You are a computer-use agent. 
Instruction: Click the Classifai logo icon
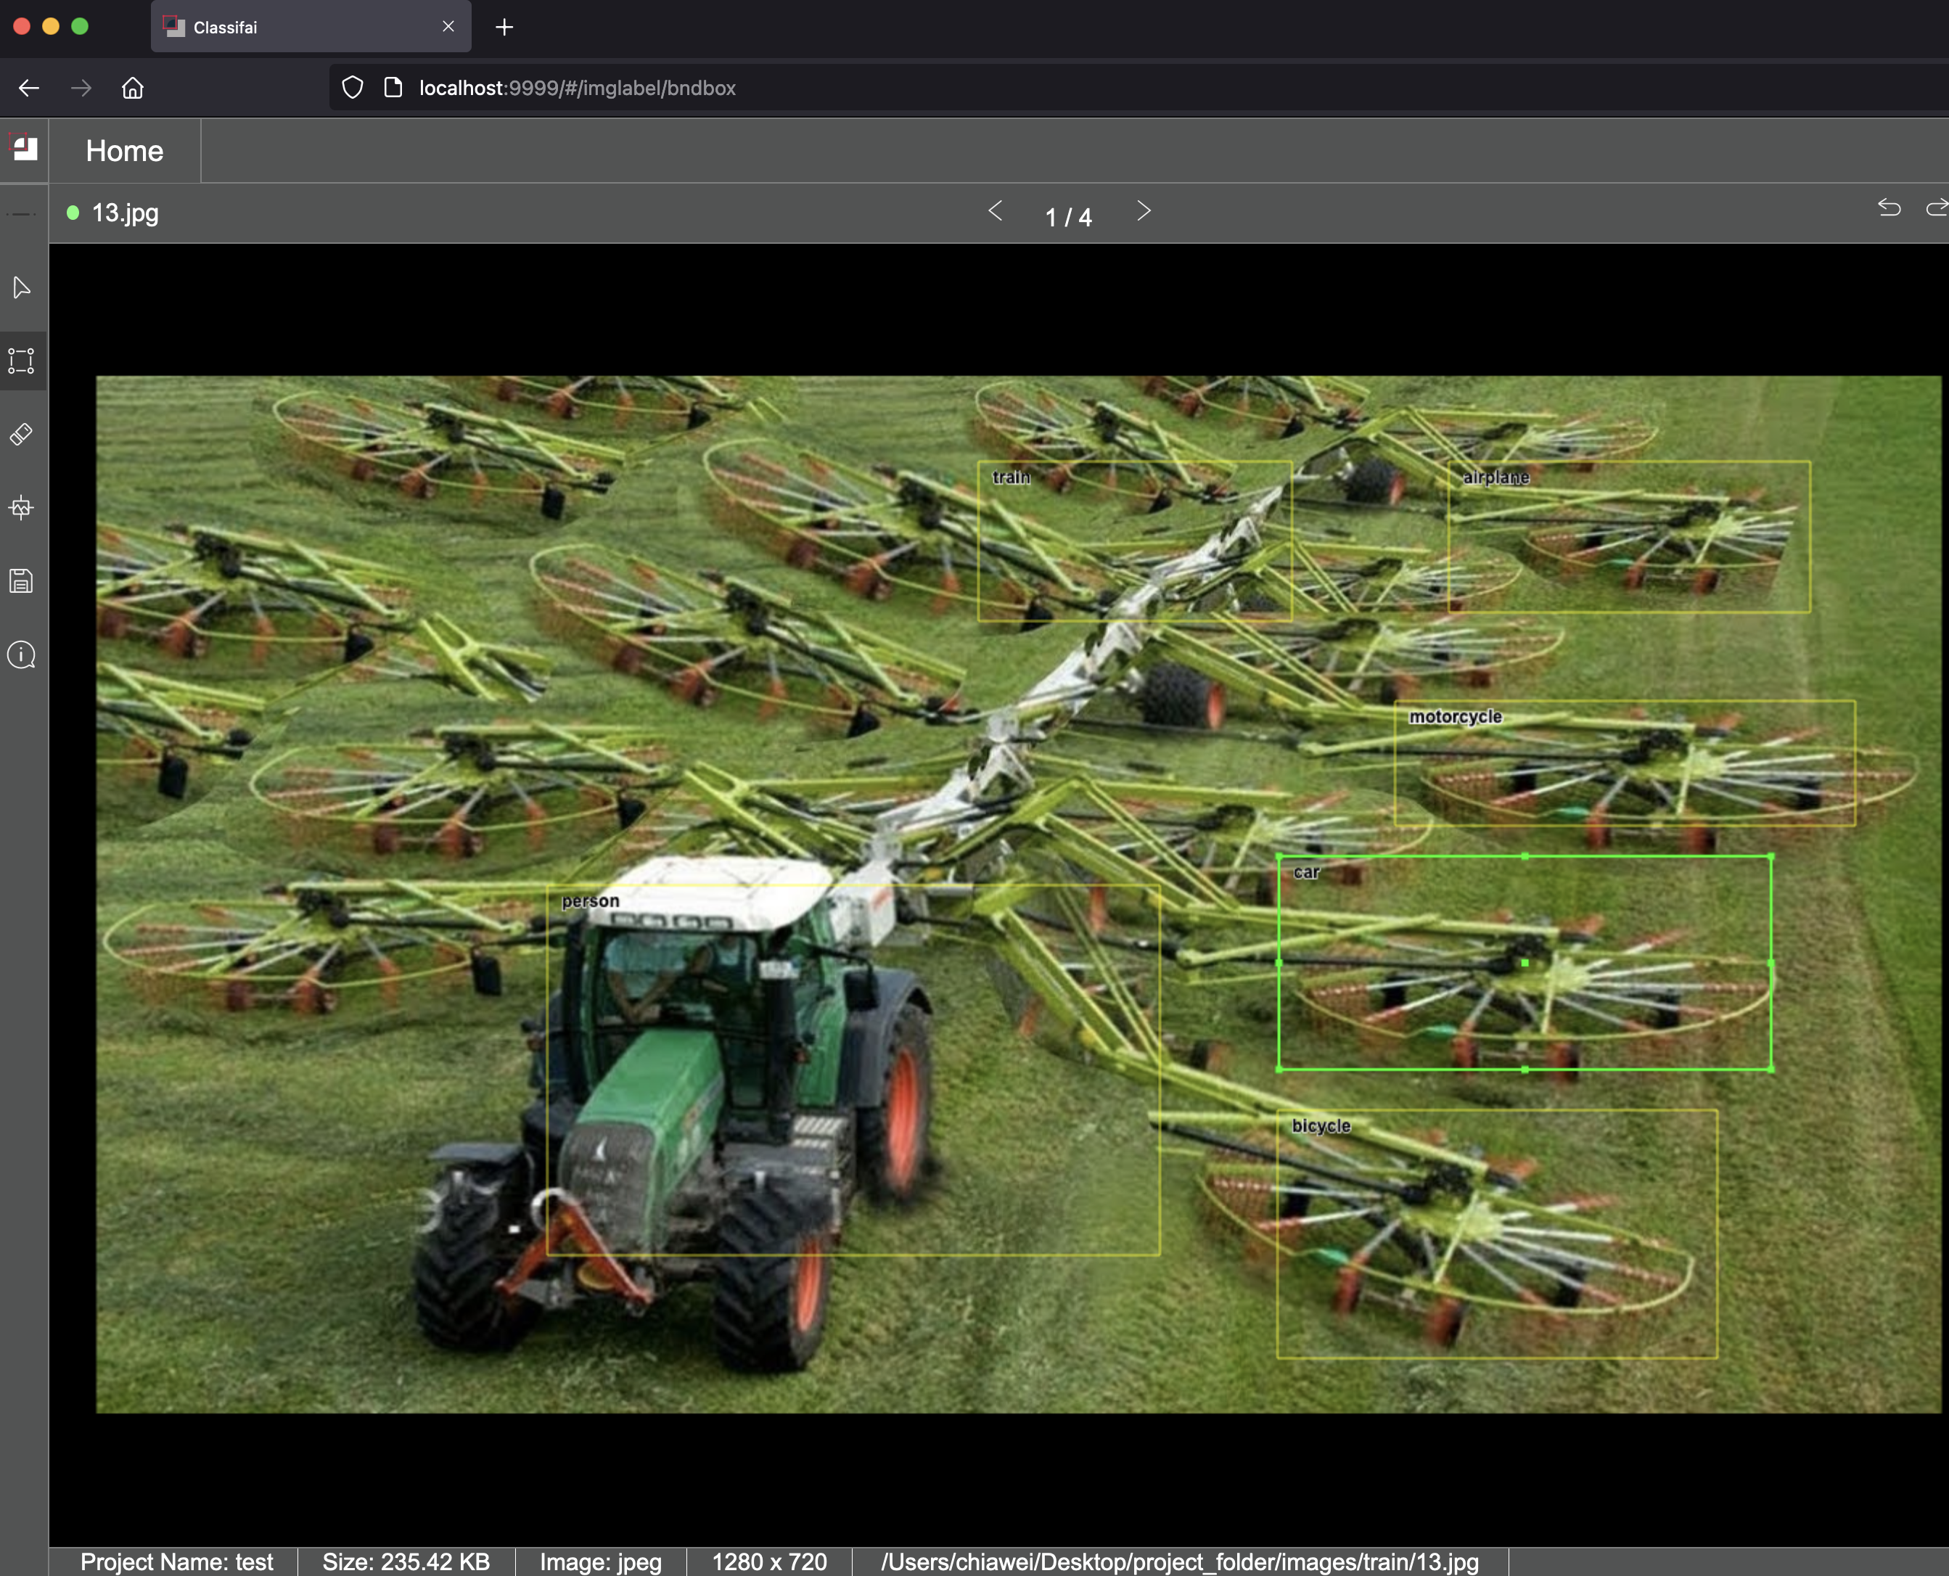pos(24,148)
